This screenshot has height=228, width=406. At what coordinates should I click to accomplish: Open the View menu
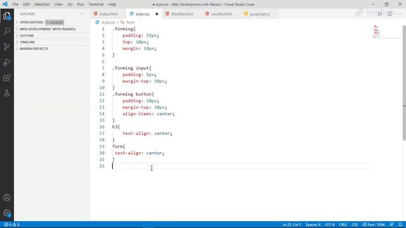(58, 4)
